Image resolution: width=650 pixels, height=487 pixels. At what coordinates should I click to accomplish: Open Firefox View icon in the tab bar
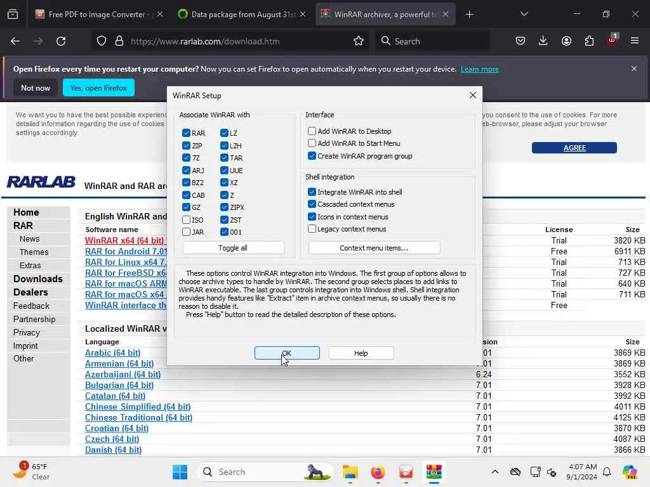coord(13,15)
